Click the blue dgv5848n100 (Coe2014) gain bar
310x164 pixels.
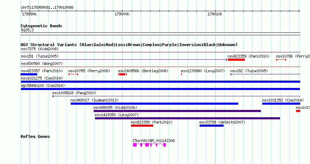click(160, 89)
